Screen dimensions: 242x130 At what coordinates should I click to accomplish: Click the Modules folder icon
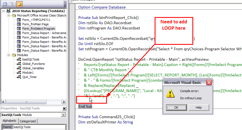(x=14, y=55)
